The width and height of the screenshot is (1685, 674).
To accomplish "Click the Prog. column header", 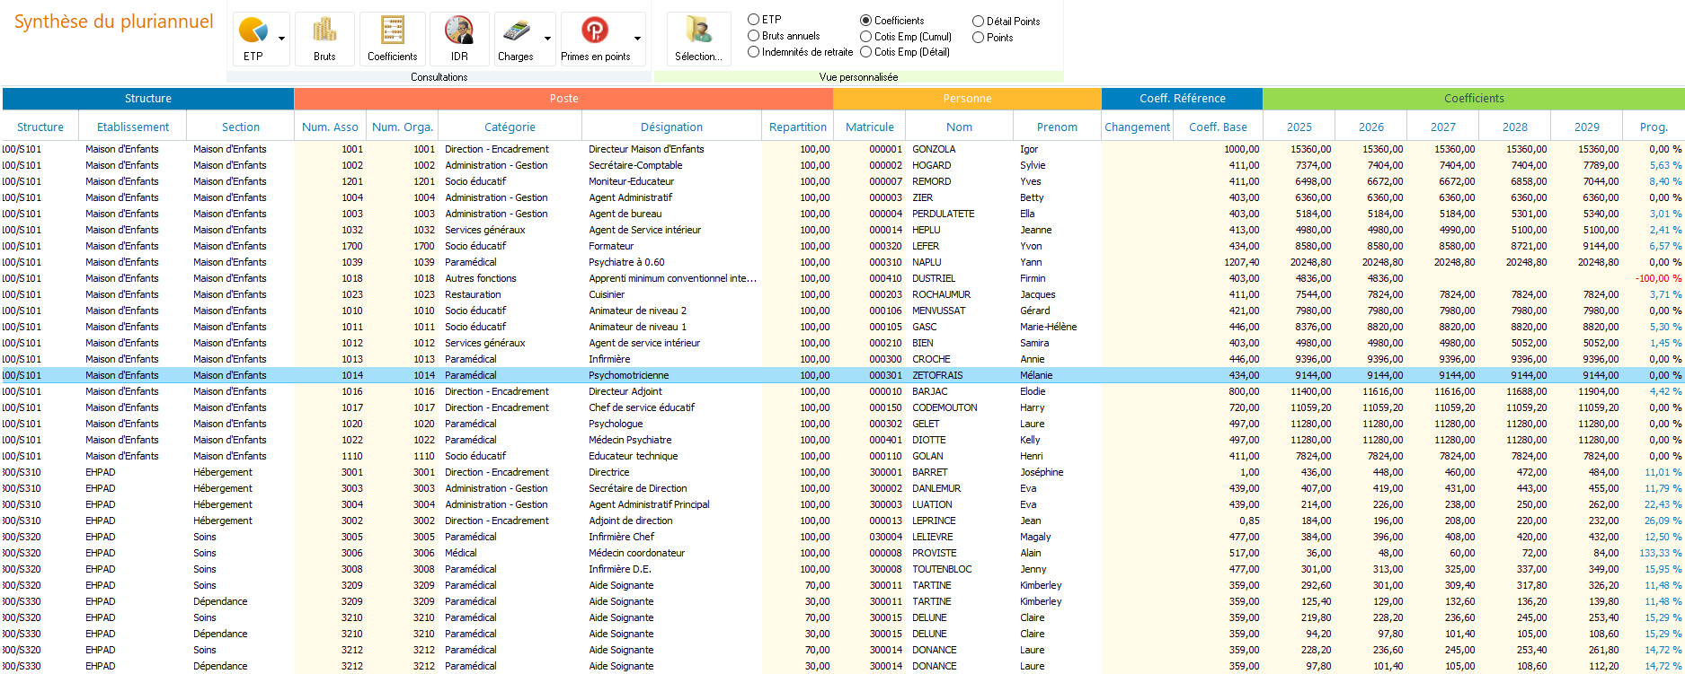I will (x=1654, y=127).
